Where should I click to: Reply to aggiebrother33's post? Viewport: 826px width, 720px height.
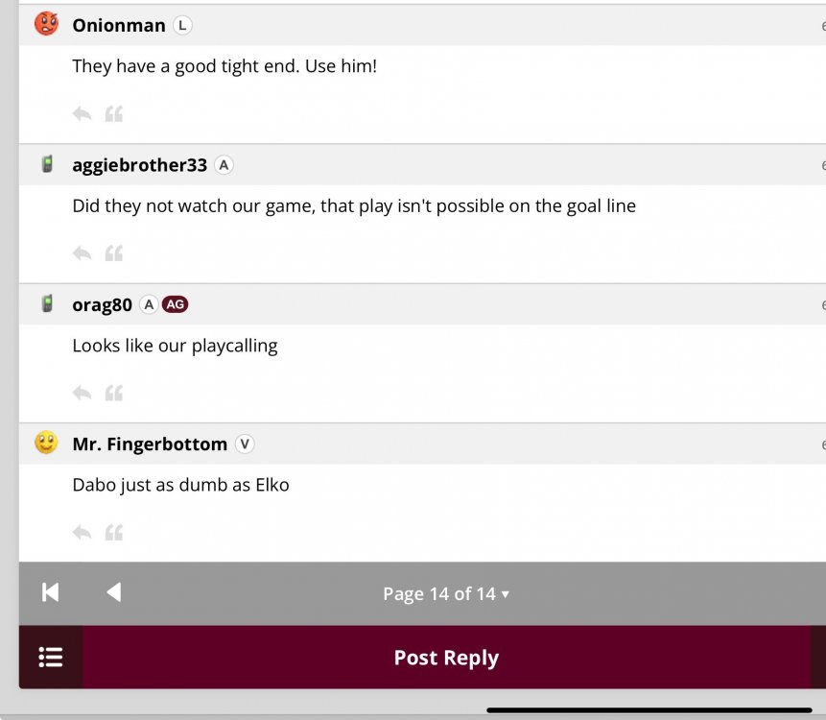[82, 253]
